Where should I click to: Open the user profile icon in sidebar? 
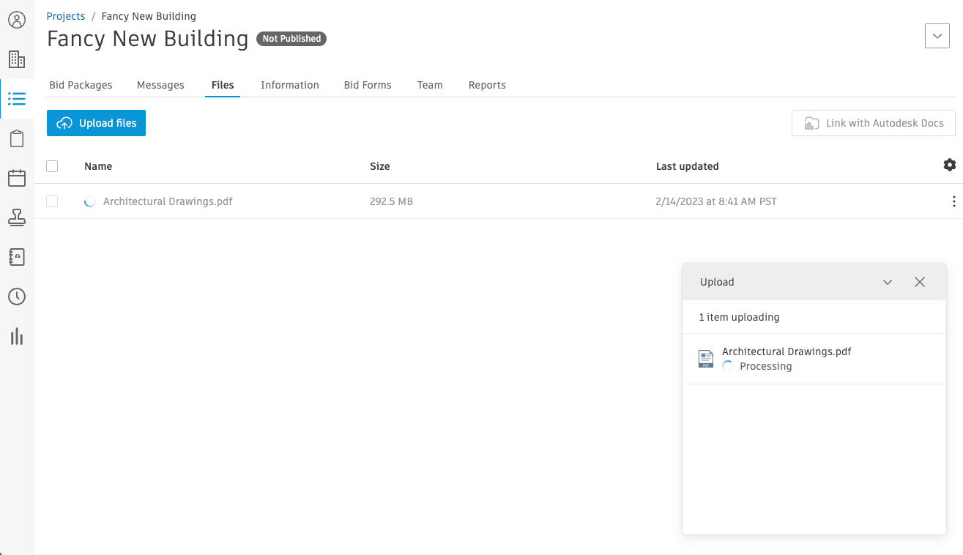click(17, 20)
